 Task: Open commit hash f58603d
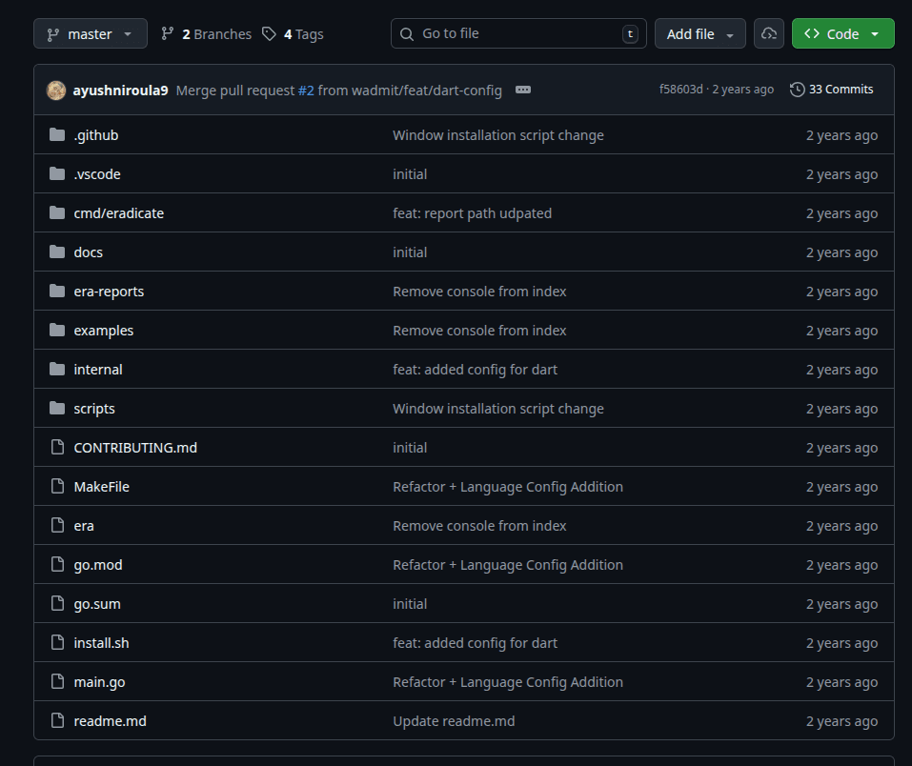coord(680,90)
